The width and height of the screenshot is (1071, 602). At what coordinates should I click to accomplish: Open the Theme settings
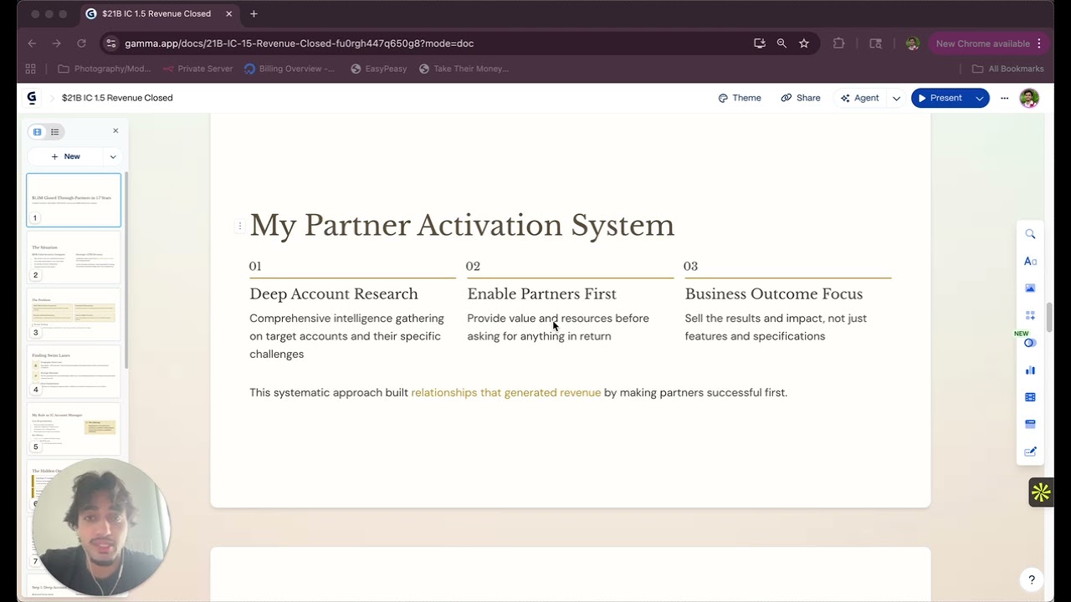(740, 98)
